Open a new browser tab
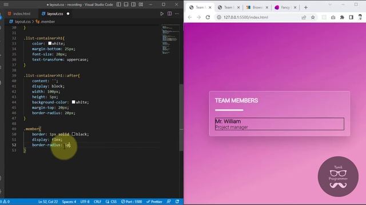Image resolution: width=366 pixels, height=205 pixels. point(306,7)
